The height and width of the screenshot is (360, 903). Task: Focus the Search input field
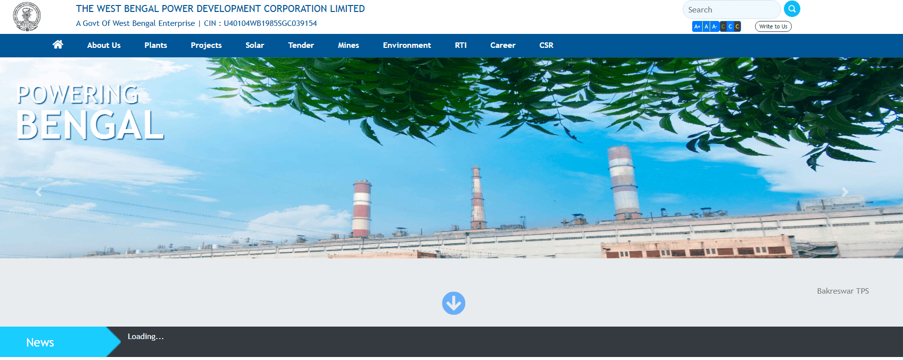(730, 9)
